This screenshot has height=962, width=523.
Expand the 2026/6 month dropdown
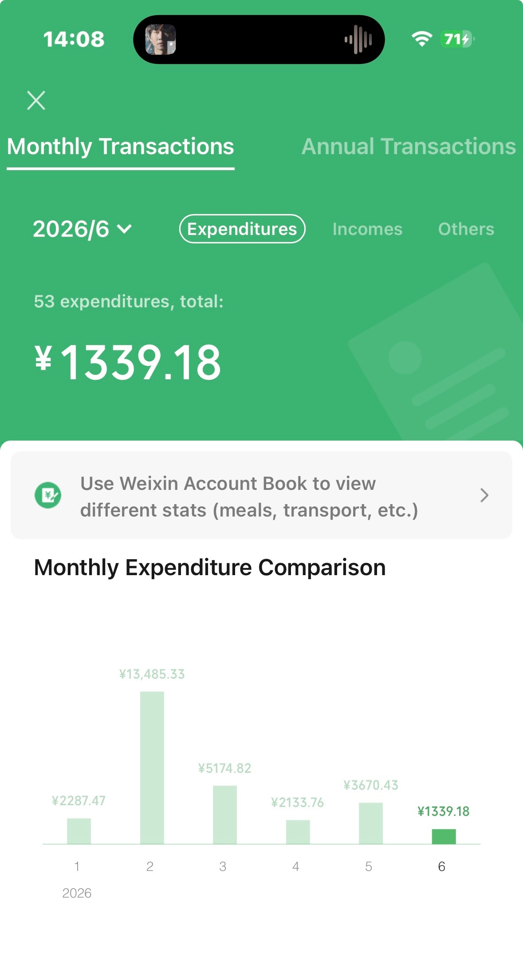[83, 229]
